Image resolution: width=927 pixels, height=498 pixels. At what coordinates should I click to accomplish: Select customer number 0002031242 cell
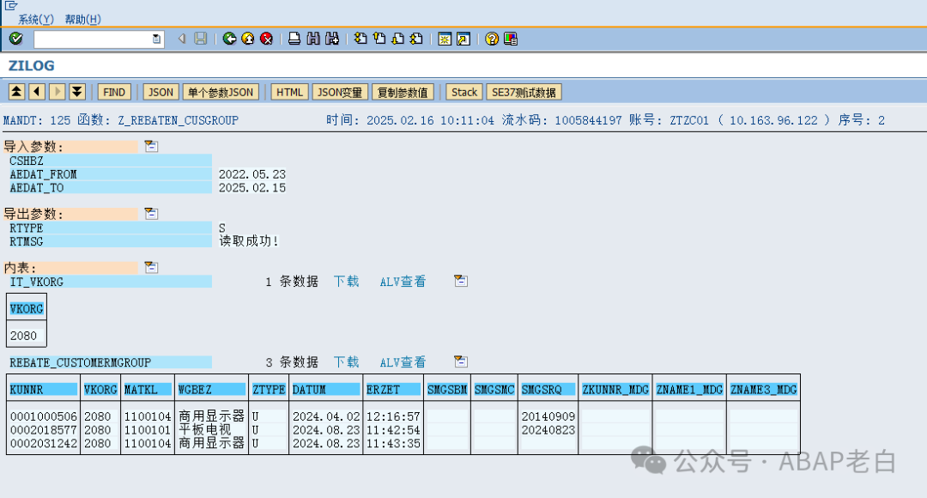(x=44, y=443)
